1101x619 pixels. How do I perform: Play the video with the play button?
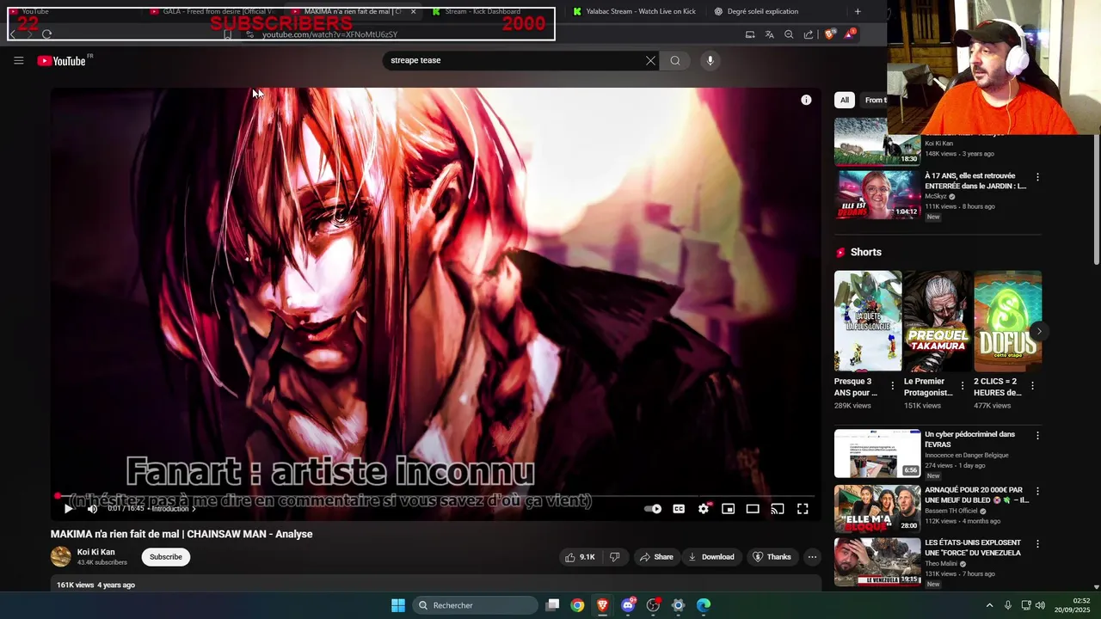68,509
